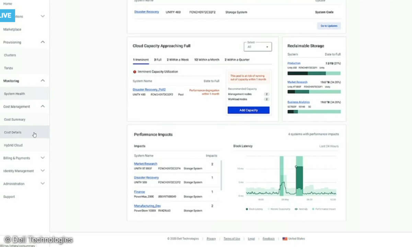Switch to the 12 Within a Month tab
412x247 pixels.
[207, 60]
